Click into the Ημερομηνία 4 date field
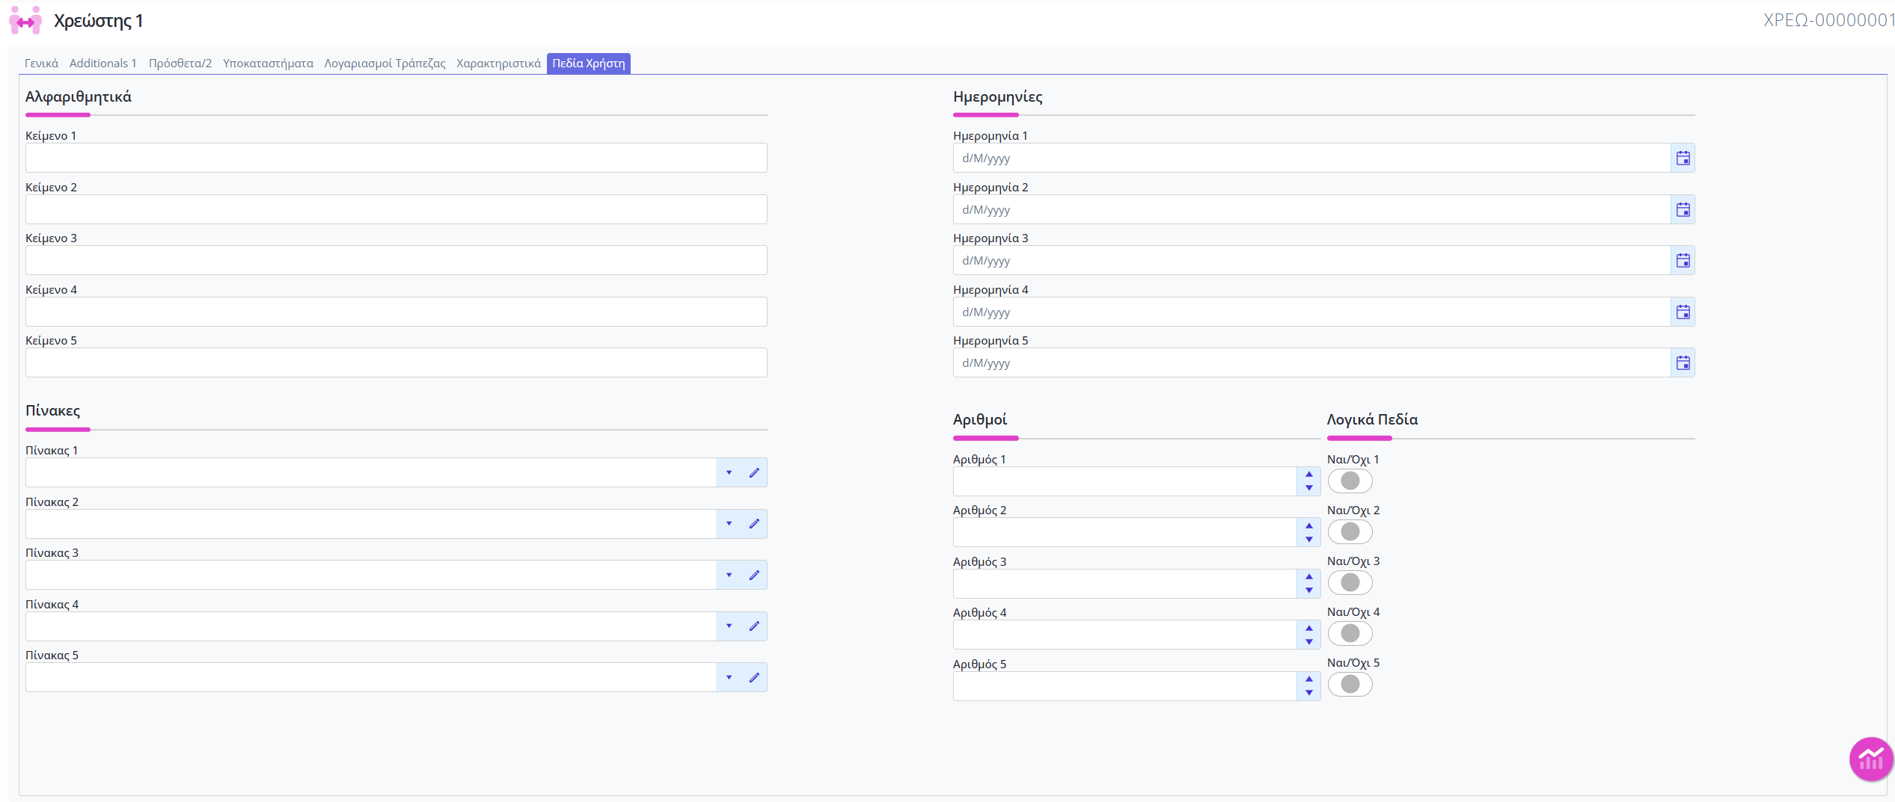 [1311, 312]
